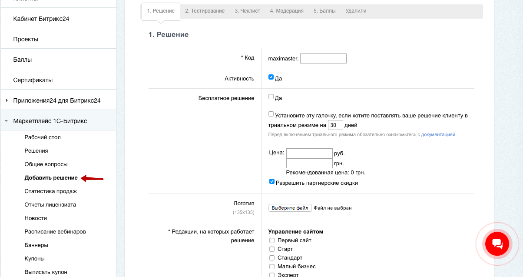Image resolution: width=523 pixels, height=277 pixels.
Task: Collapse the Маркетплейс 1С-Битрикс section
Action: [7, 121]
